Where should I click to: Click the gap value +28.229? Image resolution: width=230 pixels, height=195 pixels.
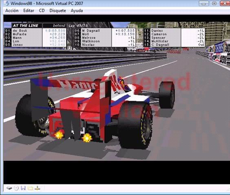tap(57, 34)
